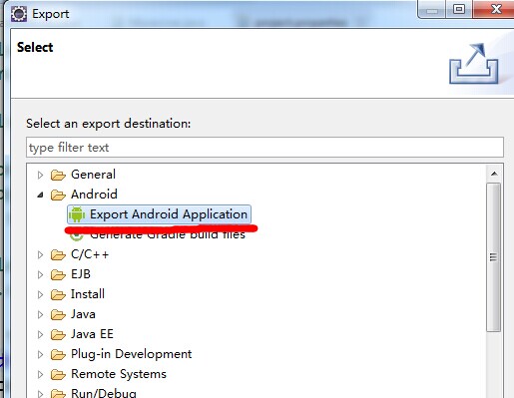Screen dimensions: 514x398
Task: Select Generate Gradle build files
Action: pyautogui.click(x=168, y=235)
